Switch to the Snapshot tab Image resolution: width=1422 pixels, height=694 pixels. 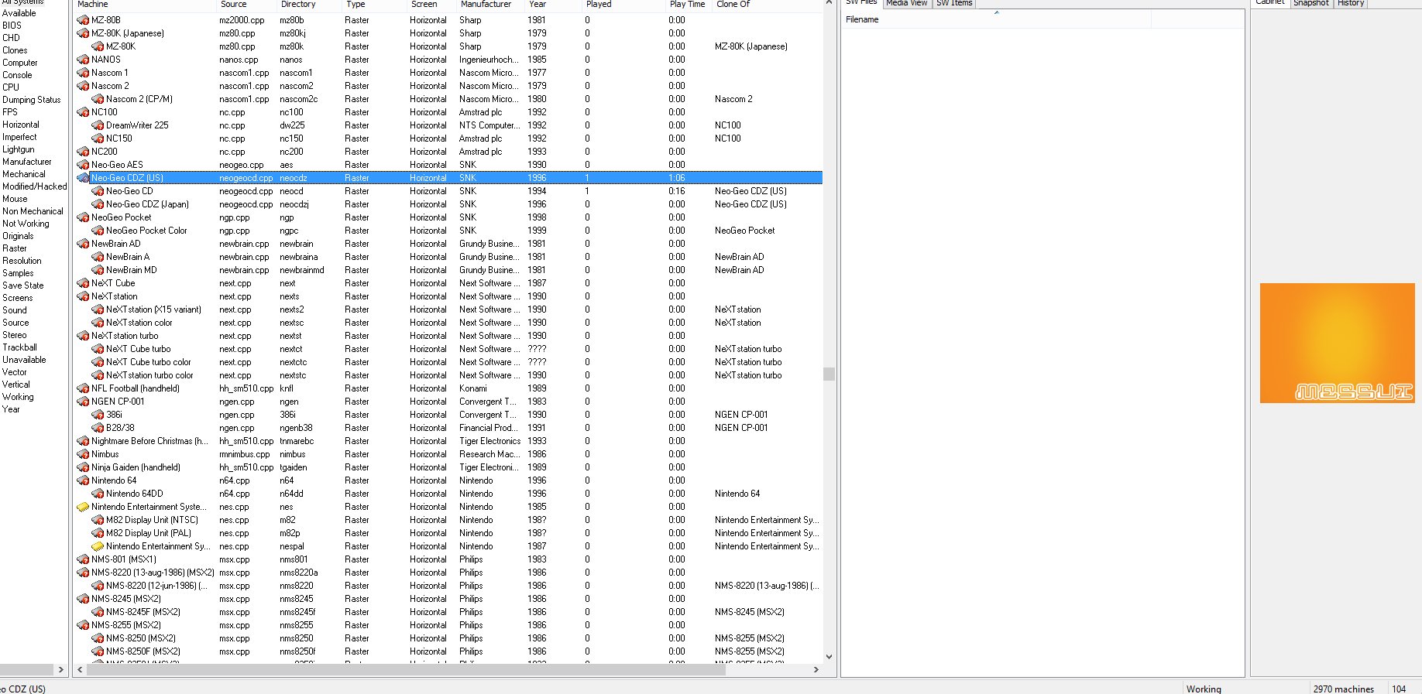[1311, 3]
